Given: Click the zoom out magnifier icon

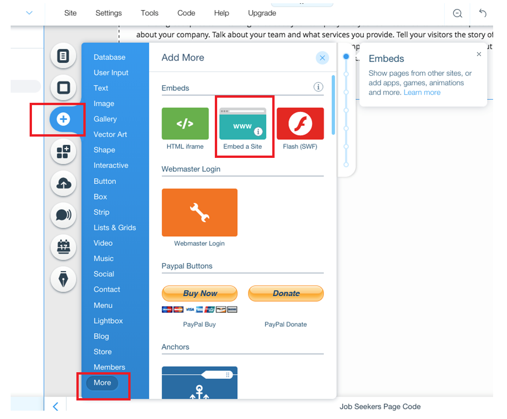Looking at the screenshot, I should pyautogui.click(x=457, y=13).
